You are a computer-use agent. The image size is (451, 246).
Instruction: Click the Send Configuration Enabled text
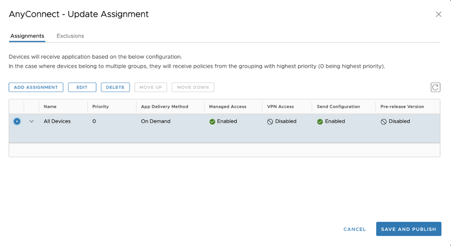[x=335, y=121]
